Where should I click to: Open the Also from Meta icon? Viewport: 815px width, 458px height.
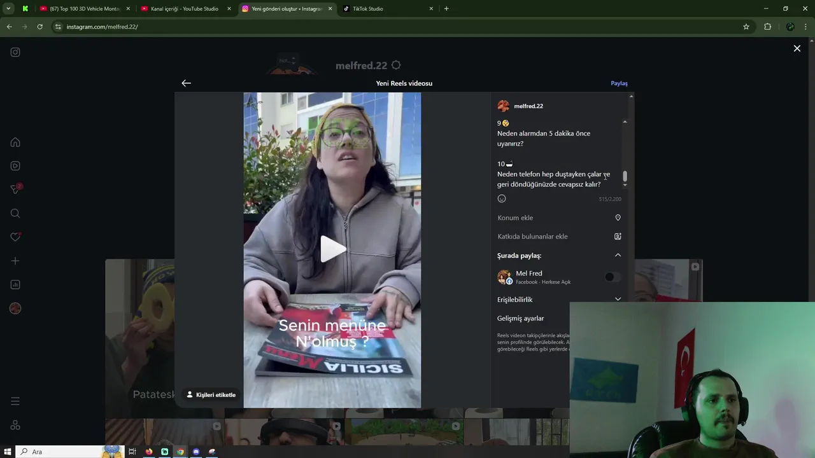(x=15, y=425)
